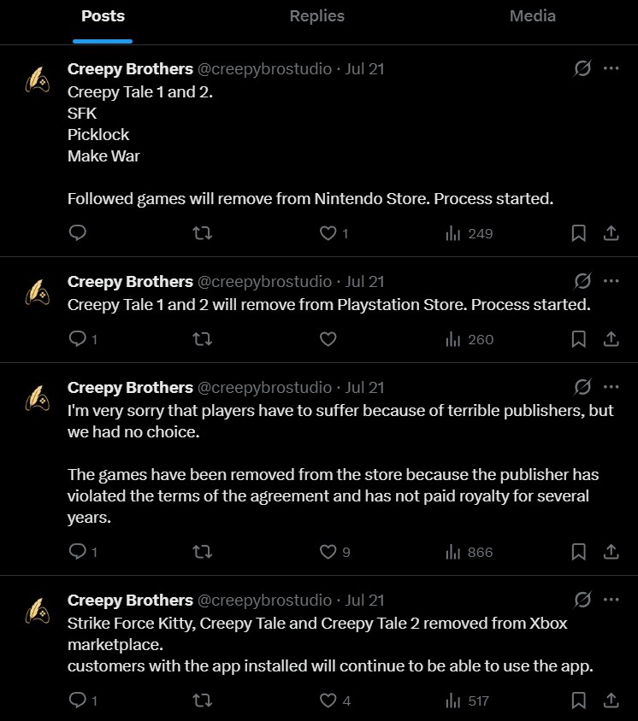Repost the terrible publishers apology post

pos(202,551)
